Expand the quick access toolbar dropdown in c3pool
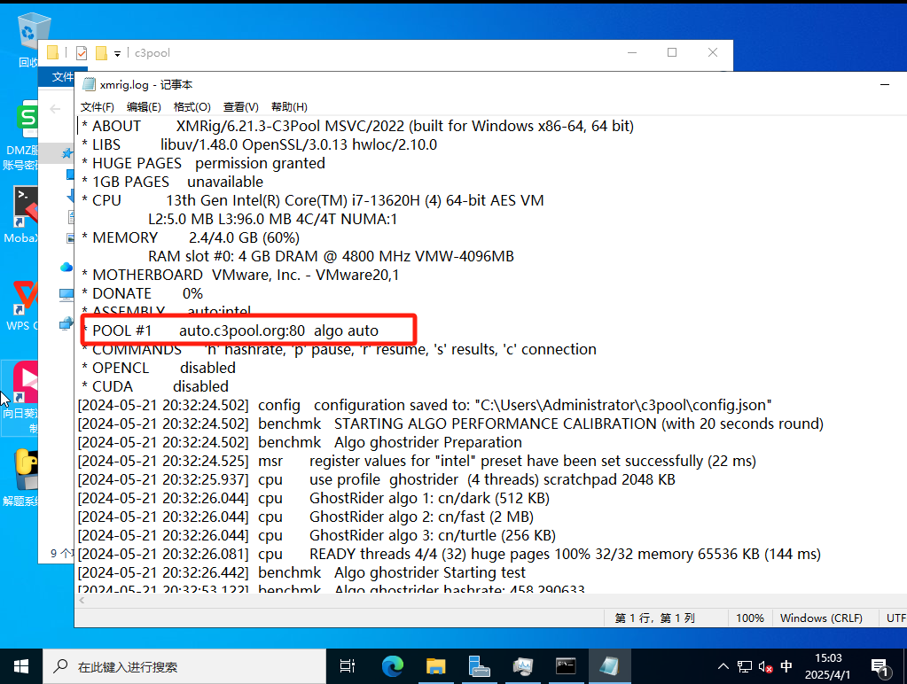Image resolution: width=907 pixels, height=684 pixels. point(117,54)
